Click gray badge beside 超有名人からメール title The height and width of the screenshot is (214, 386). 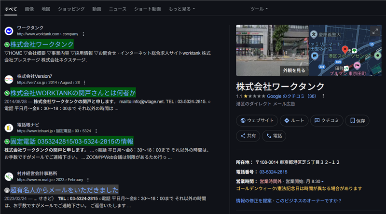click(7, 190)
